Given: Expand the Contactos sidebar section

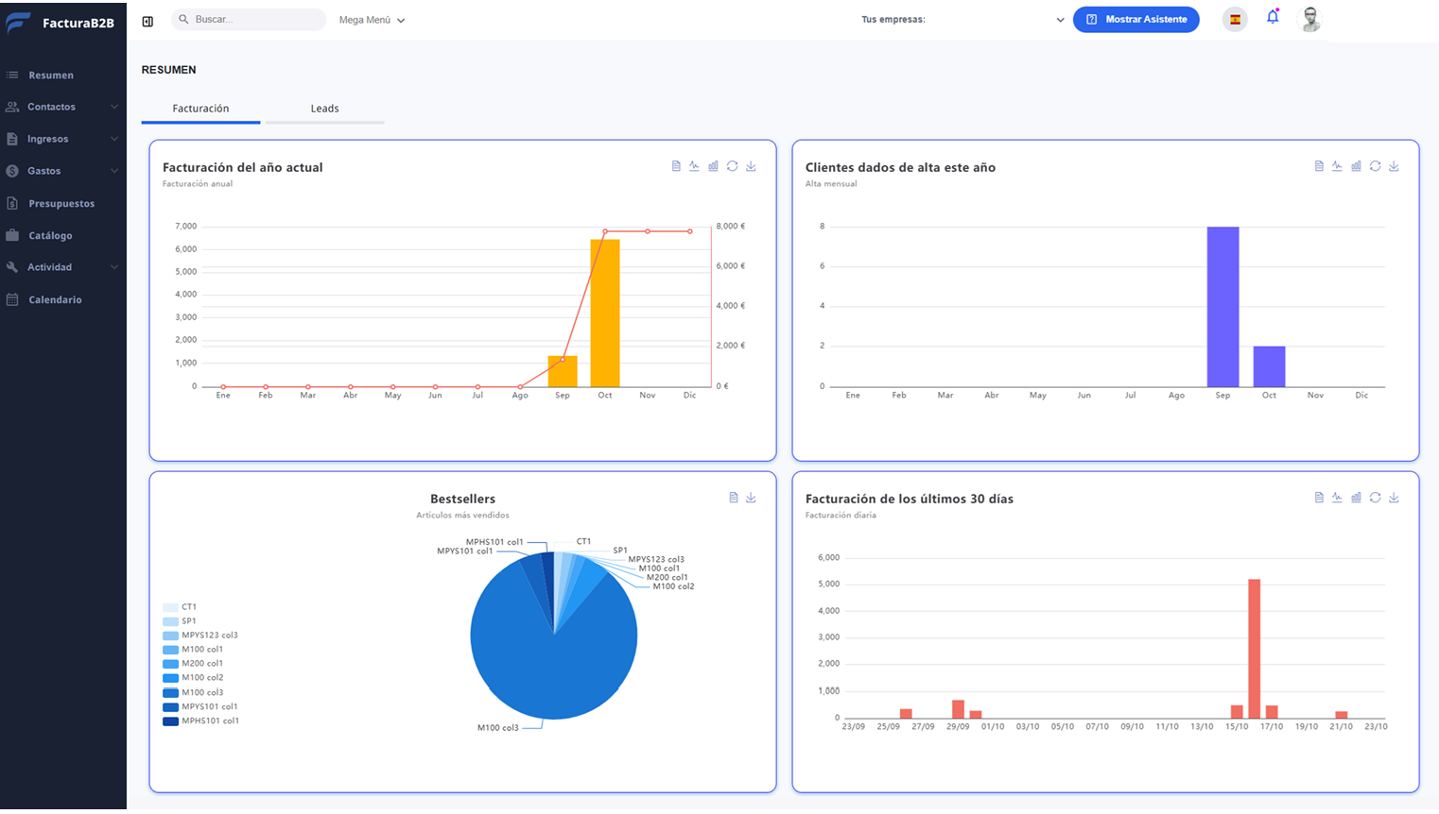Looking at the screenshot, I should pos(62,107).
